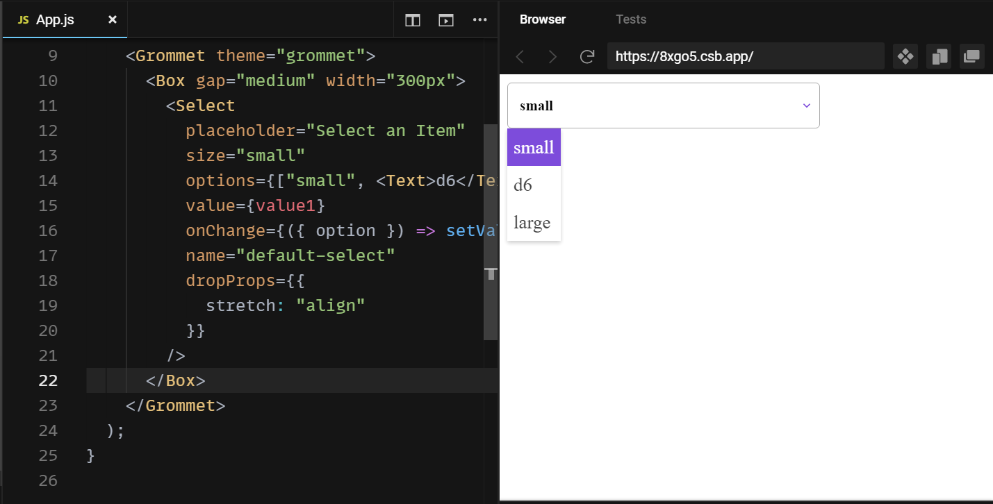Click the preview runner icon in editor toolbar

(x=445, y=20)
